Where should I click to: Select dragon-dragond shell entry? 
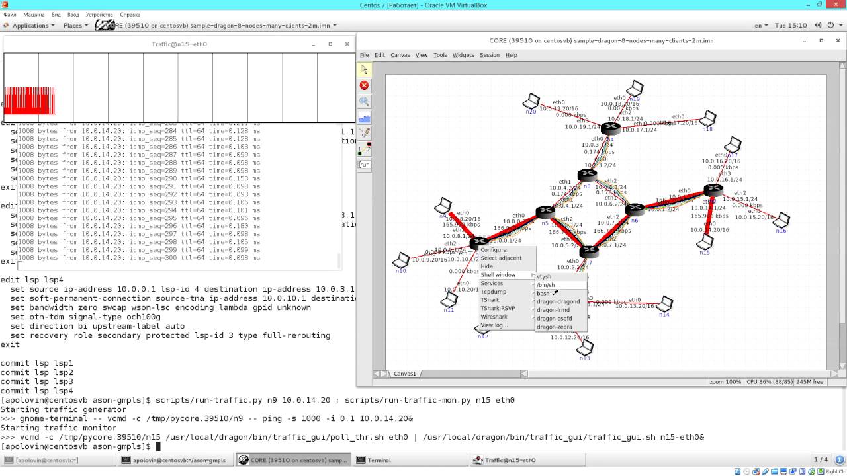(560, 301)
